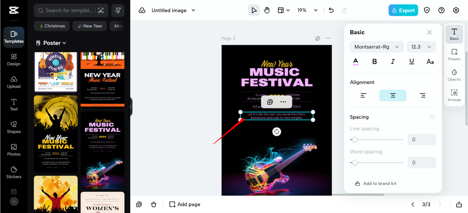Click the Export button
468x213 pixels.
click(x=403, y=10)
